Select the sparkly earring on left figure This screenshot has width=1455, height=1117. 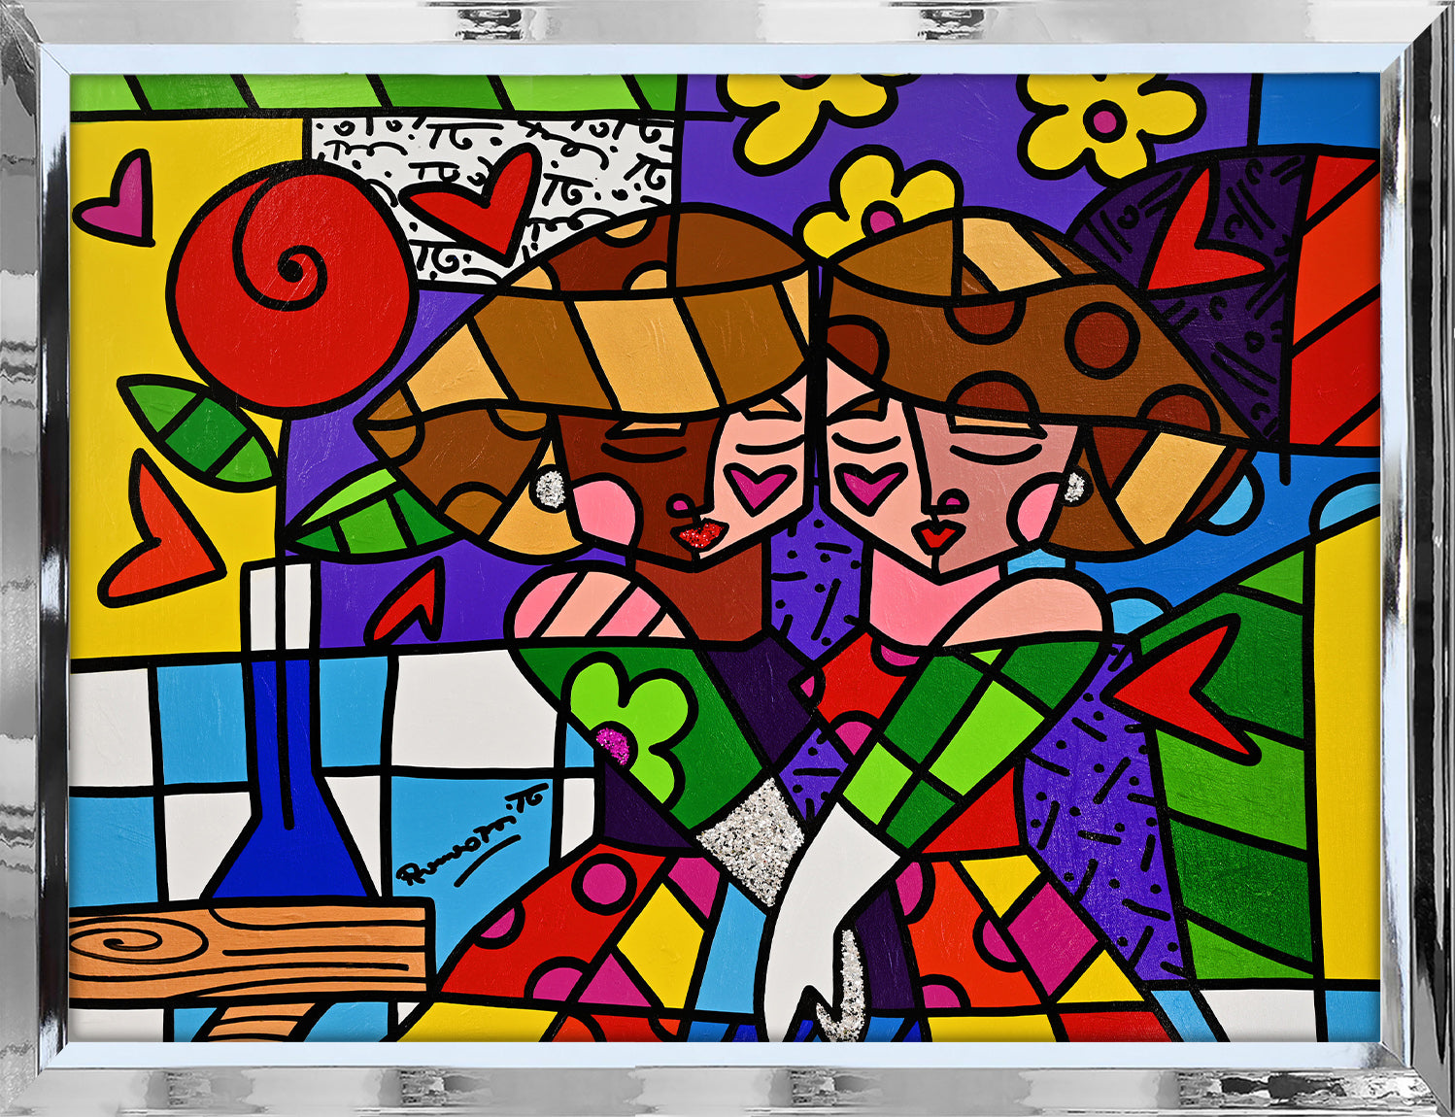548,486
